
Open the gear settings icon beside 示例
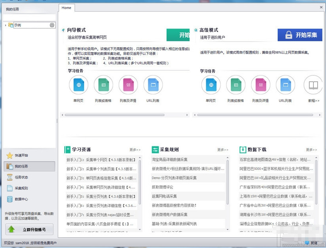(x=52, y=25)
